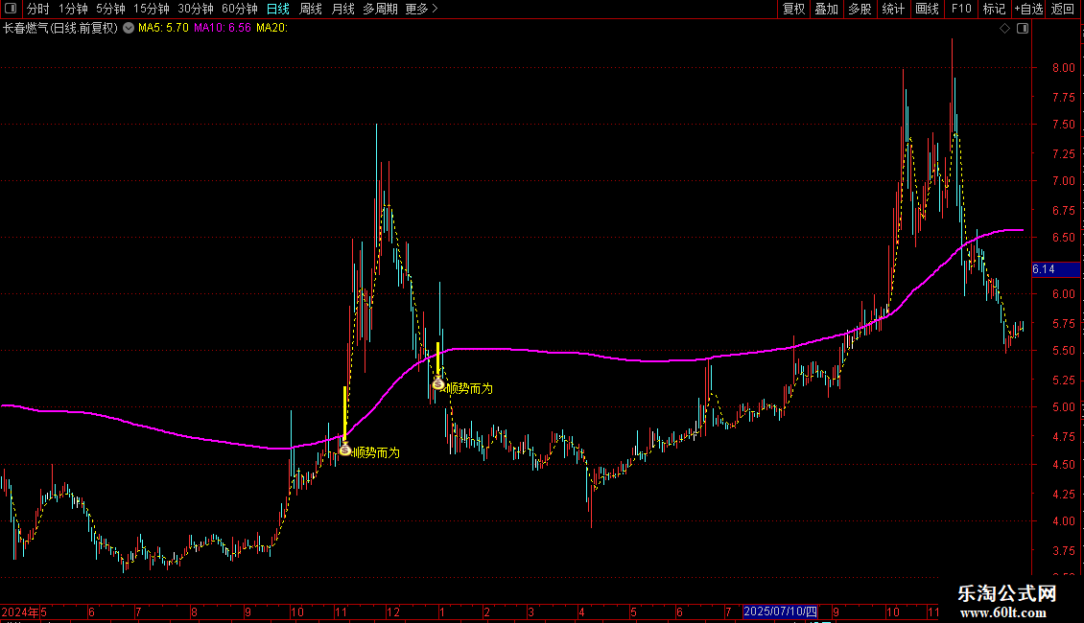Click the yellow signal bar near January
1084x623 pixels.
point(437,358)
